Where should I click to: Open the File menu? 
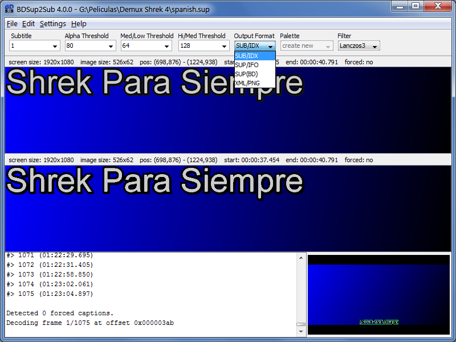point(12,24)
